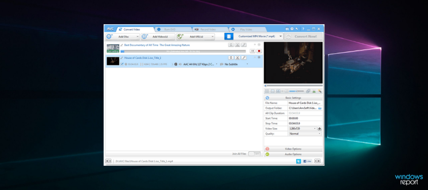Click effects wand icon on House of Cards row
428x190 pixels.
(x=244, y=58)
